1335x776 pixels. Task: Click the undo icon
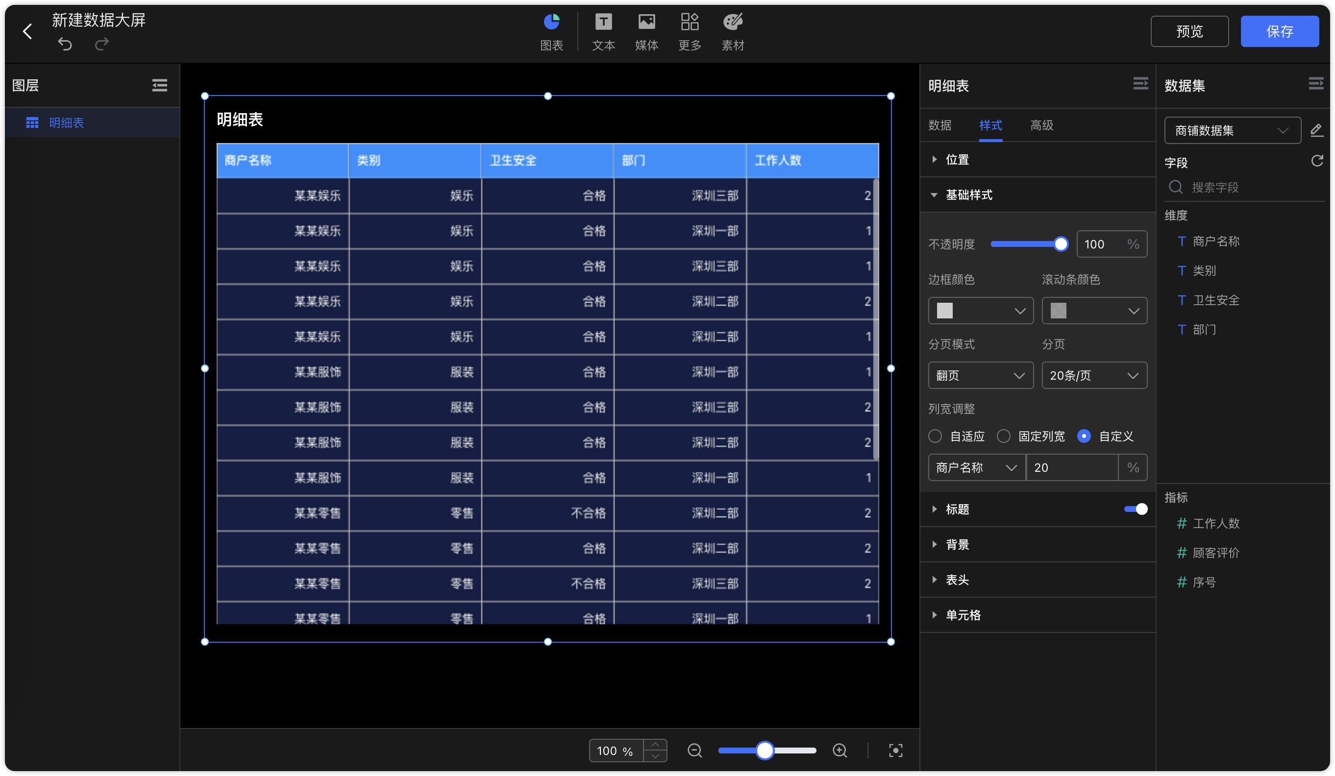pyautogui.click(x=65, y=44)
